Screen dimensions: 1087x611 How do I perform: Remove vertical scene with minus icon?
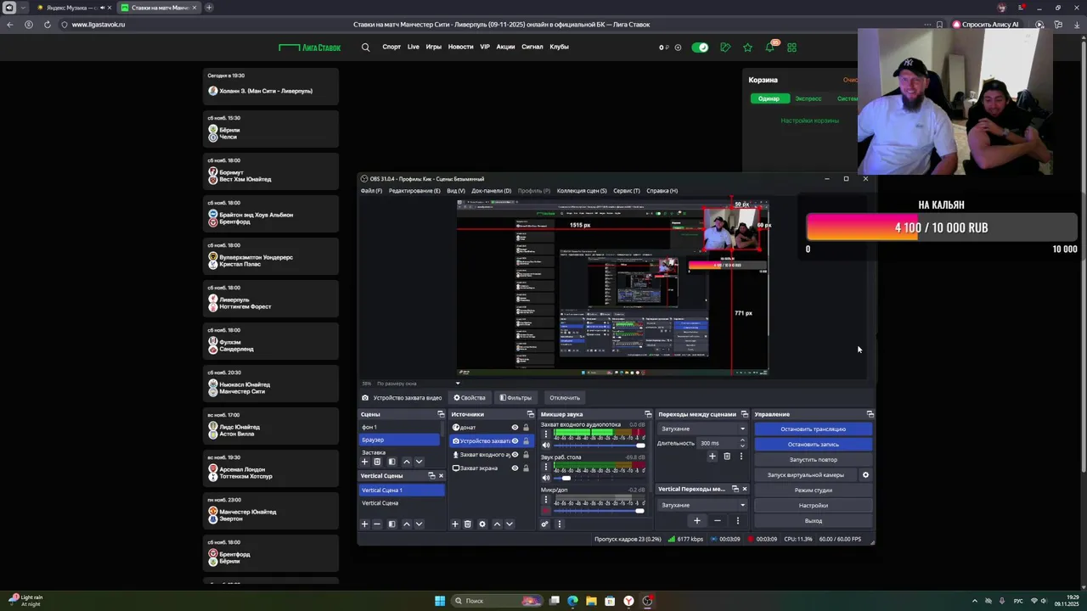point(377,524)
